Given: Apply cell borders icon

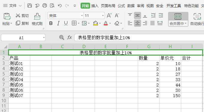Looking at the screenshot, I should [74, 23].
